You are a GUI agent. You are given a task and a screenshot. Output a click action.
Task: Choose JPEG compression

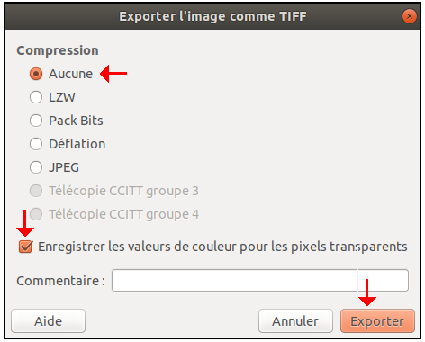pyautogui.click(x=36, y=167)
